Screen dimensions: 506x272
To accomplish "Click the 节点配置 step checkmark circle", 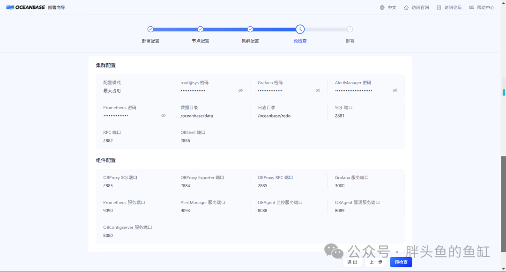I will (x=201, y=29).
